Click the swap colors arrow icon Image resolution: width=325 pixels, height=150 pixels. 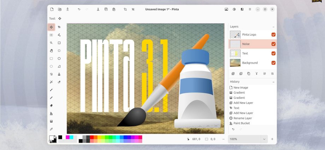[55, 137]
